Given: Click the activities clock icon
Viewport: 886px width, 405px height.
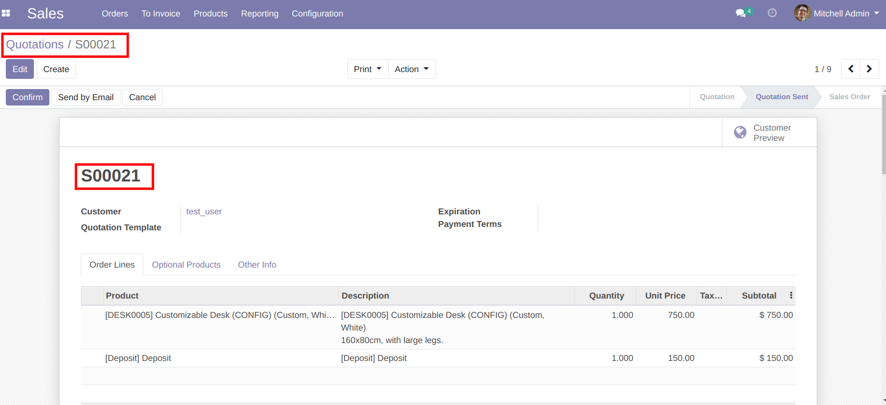Looking at the screenshot, I should (772, 13).
